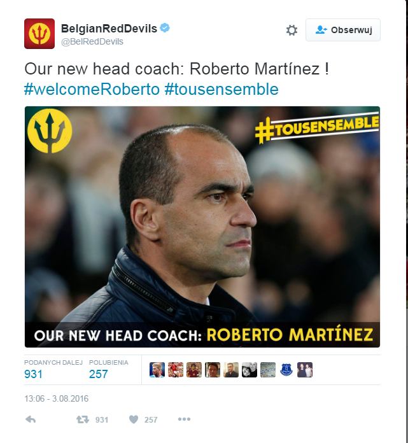Open tweet timestamp 13:06 - 3.08.2016

tap(57, 398)
